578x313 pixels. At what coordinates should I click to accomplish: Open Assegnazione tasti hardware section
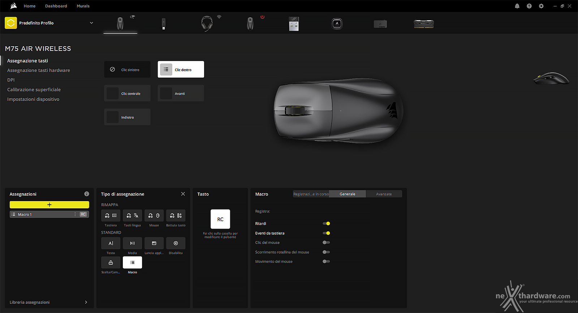[39, 70]
